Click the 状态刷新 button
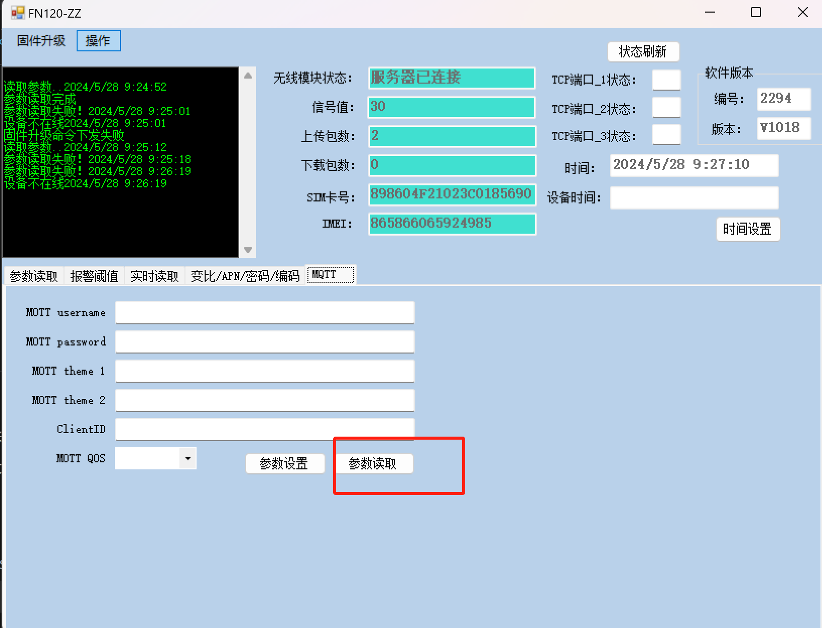 [643, 51]
